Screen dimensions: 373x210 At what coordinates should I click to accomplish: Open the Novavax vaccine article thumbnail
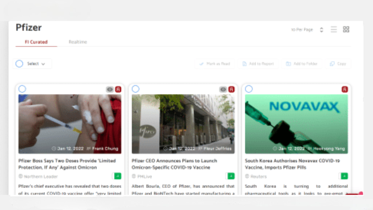296,124
